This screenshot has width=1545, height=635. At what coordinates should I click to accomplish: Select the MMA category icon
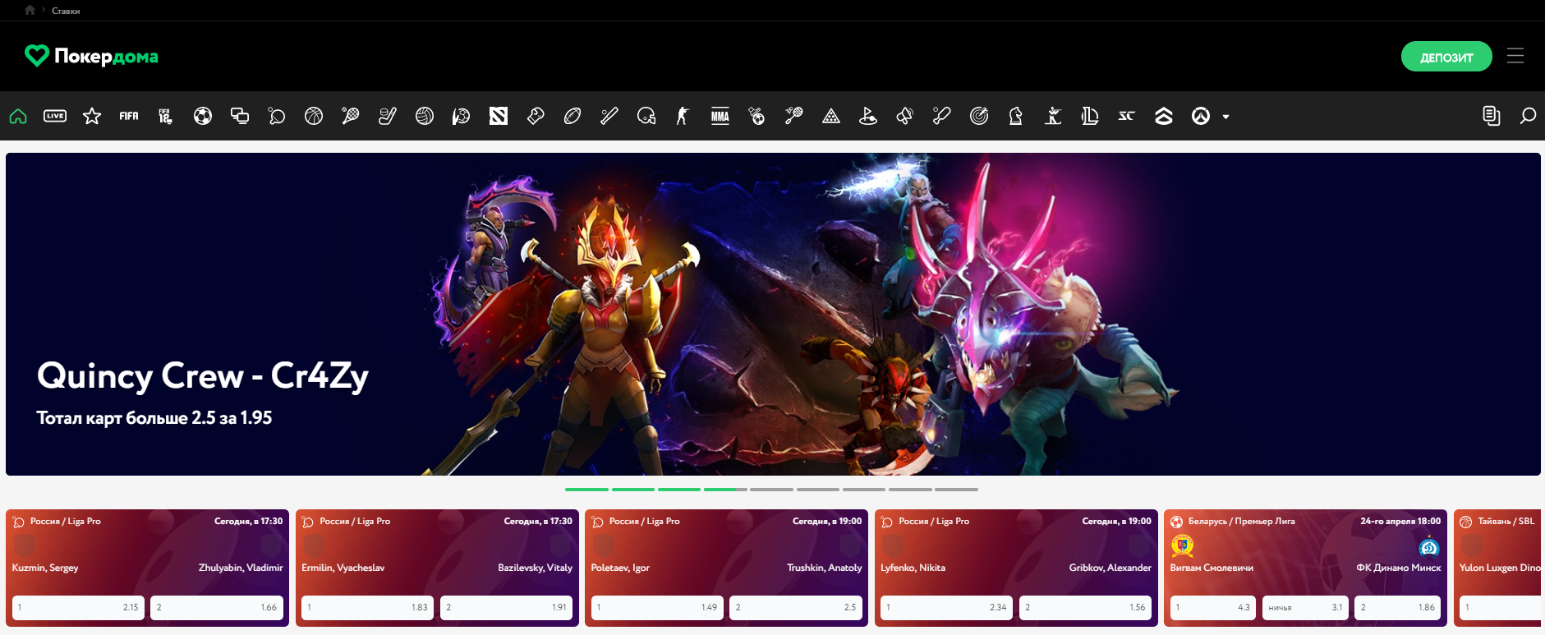pyautogui.click(x=720, y=116)
